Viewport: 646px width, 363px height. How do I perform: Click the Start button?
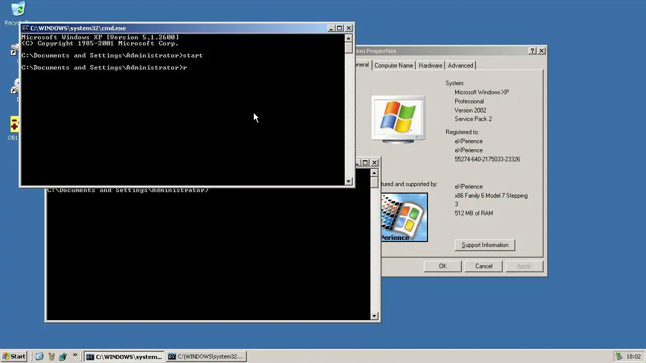(14, 356)
